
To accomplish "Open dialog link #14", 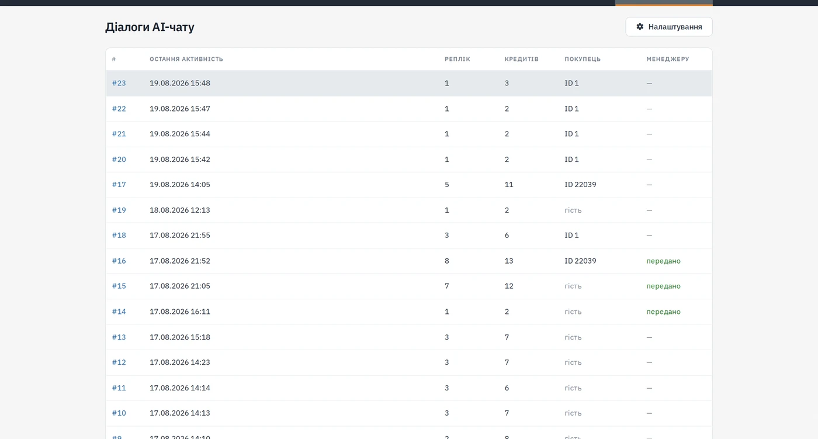I will click(119, 312).
